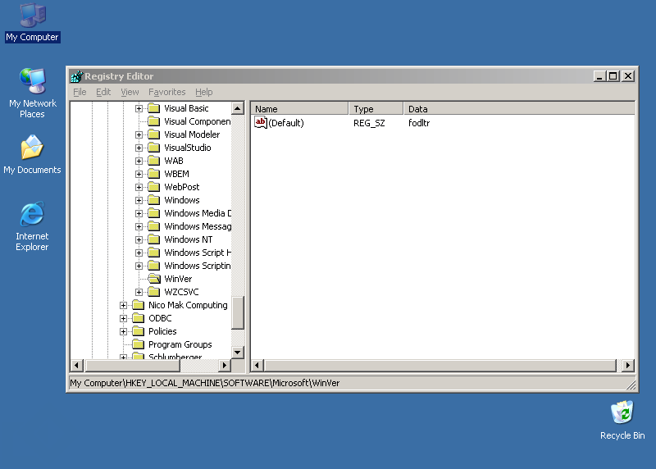Viewport: 656px width, 469px height.
Task: Click the registry path in status bar
Action: click(204, 383)
